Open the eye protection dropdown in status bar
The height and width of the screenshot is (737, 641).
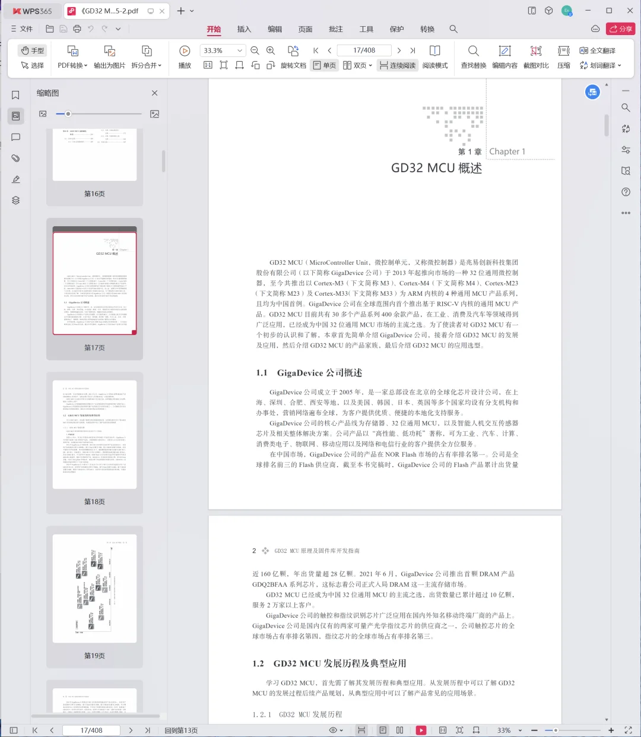point(336,730)
